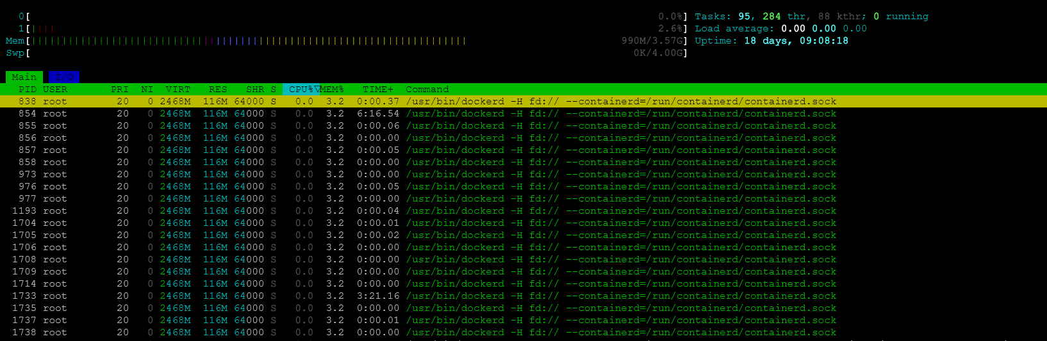Open the I/O tab
The width and height of the screenshot is (1047, 341).
click(x=63, y=77)
